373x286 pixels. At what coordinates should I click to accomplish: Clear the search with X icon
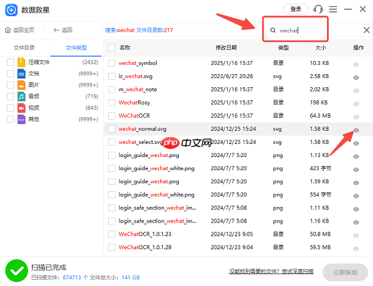pos(367,31)
